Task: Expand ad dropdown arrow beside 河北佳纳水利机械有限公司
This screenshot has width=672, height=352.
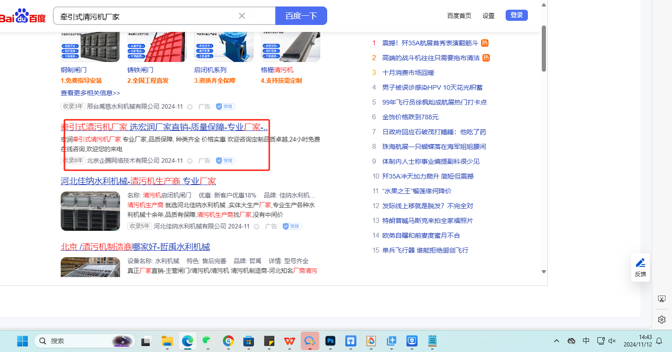Action: (x=256, y=227)
